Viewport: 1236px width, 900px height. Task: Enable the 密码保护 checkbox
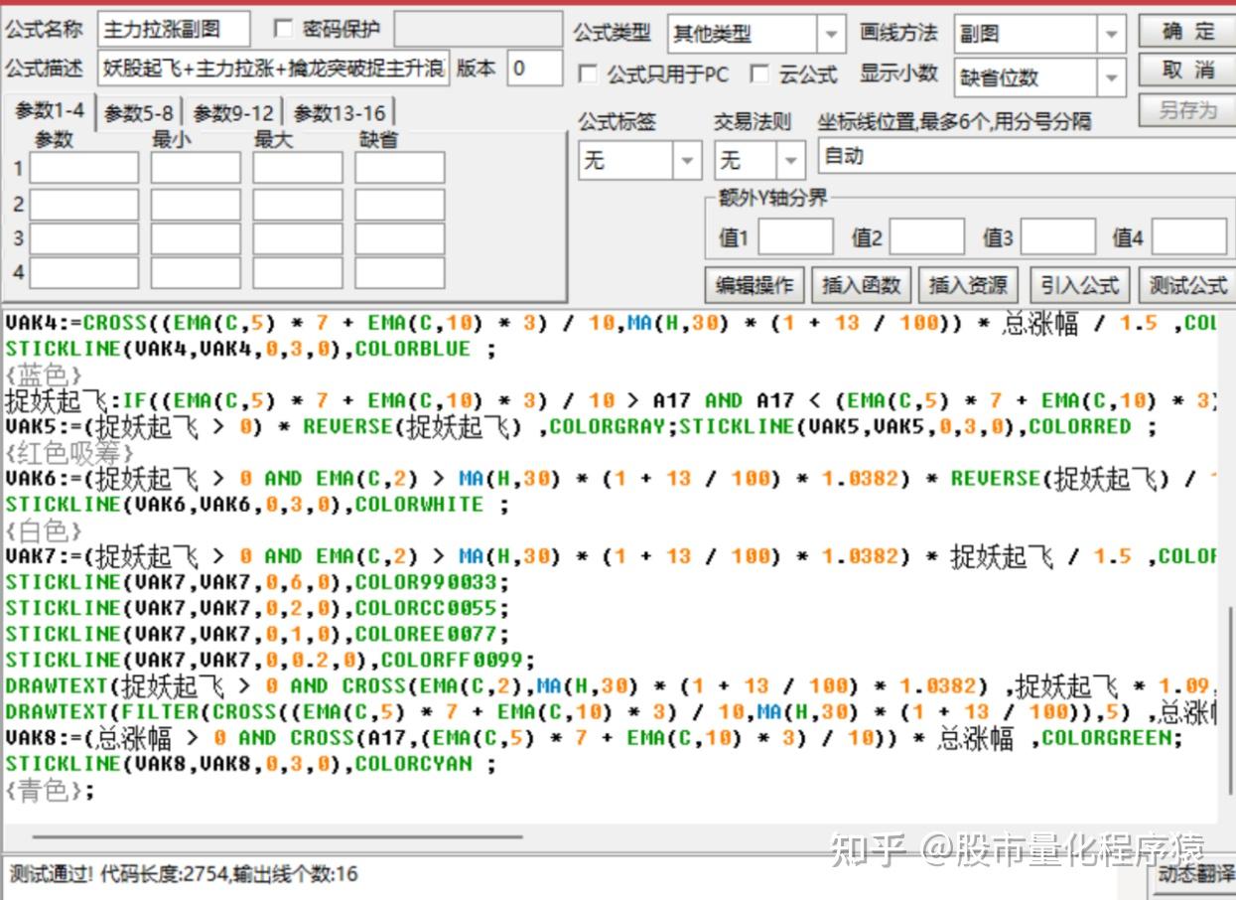click(283, 29)
